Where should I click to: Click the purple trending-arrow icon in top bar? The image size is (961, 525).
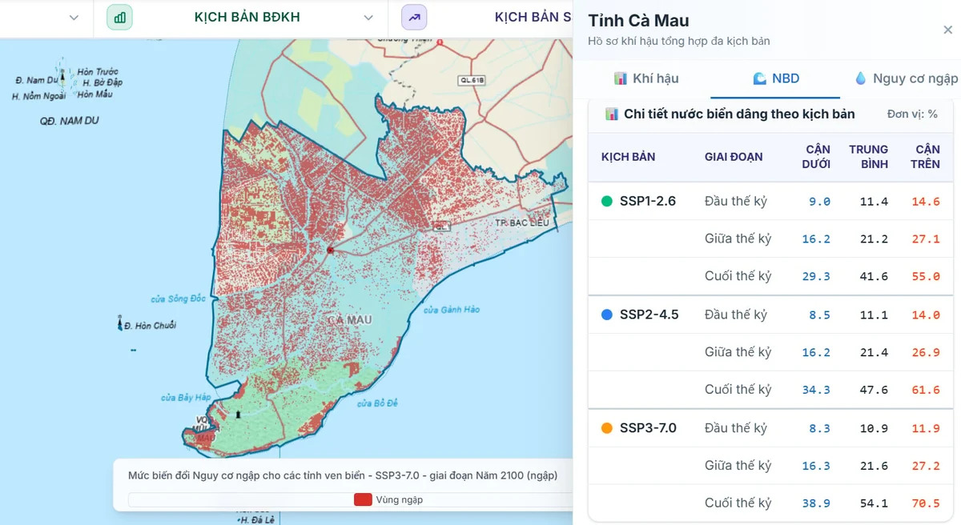tap(414, 17)
